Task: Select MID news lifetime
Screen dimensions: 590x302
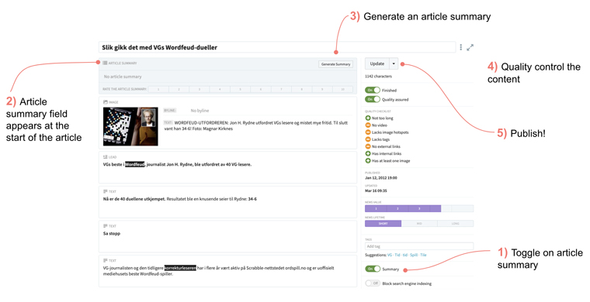Action: tap(419, 224)
